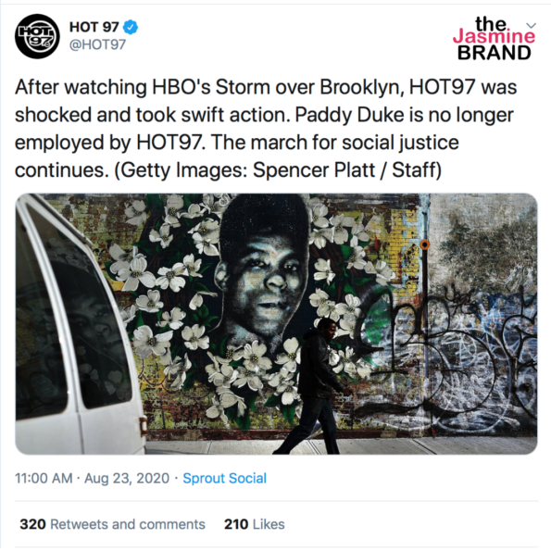Click the Jasmine BRAND watermark logo
Screen dimensions: 551x551
494,38
